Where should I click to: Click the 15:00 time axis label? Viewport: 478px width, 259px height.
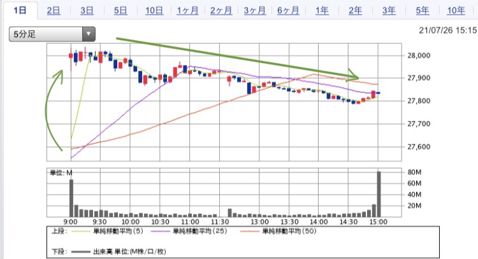click(378, 221)
